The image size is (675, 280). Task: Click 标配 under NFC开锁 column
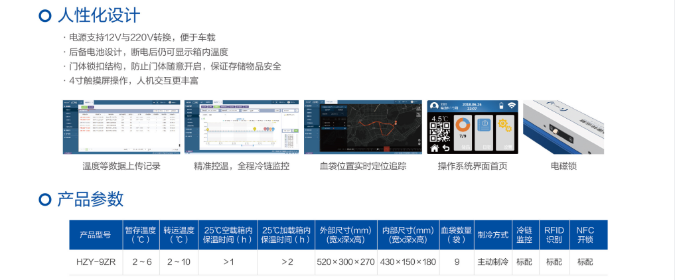tap(585, 261)
